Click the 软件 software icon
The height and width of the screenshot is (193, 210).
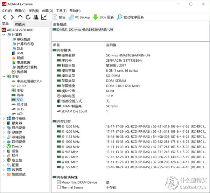[x=9, y=155]
